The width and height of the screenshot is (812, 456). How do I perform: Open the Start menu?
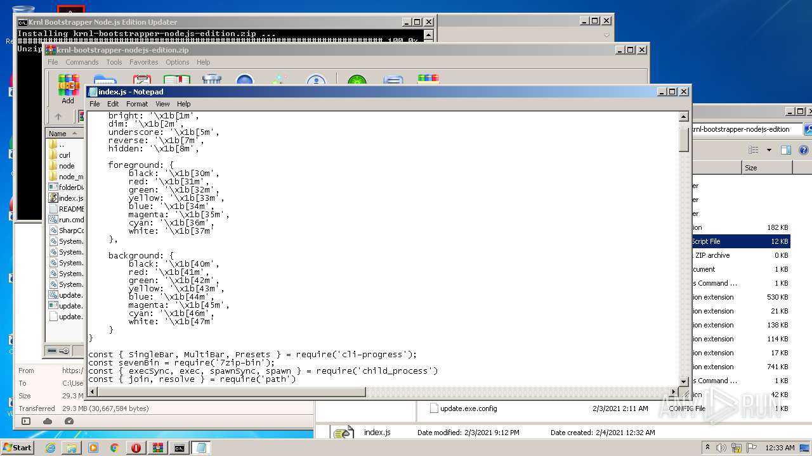pos(17,447)
